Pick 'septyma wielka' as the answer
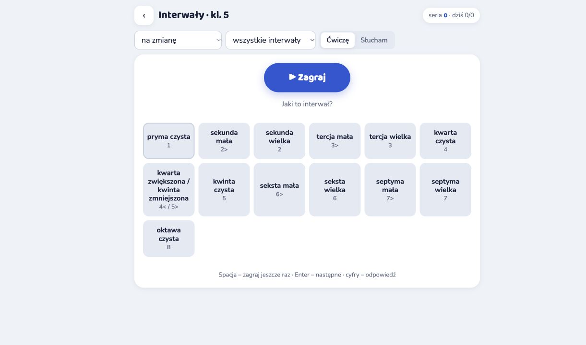 [x=445, y=190]
